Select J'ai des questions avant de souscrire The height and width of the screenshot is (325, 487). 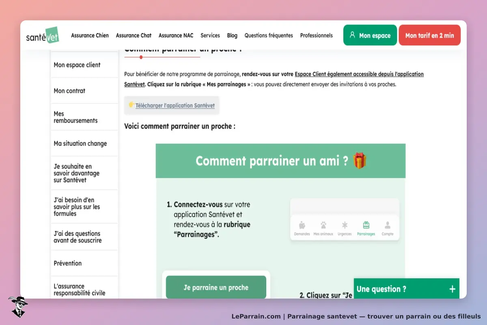(x=84, y=237)
